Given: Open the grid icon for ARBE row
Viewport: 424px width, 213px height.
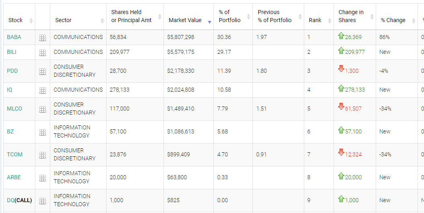Looking at the screenshot, I should pyautogui.click(x=43, y=178).
